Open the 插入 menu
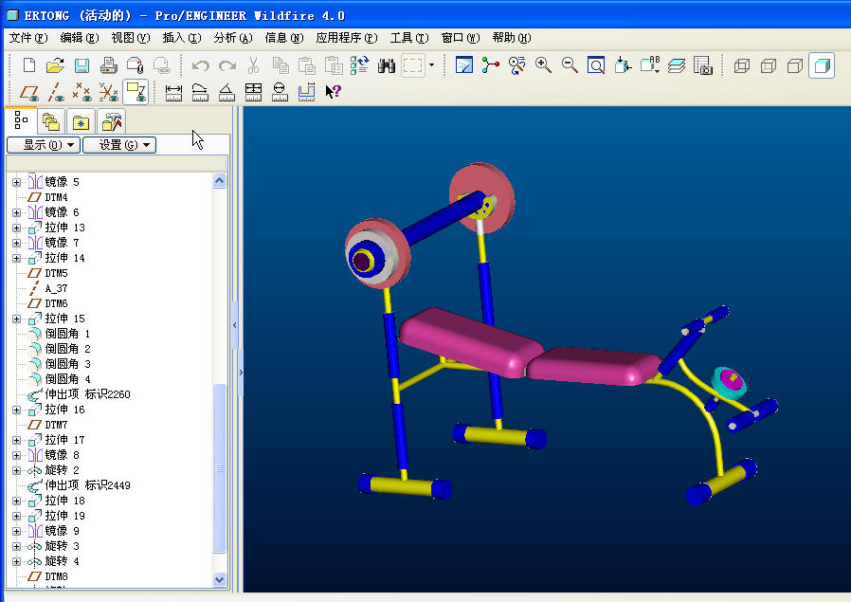Screen dimensions: 851x602 tap(182, 38)
